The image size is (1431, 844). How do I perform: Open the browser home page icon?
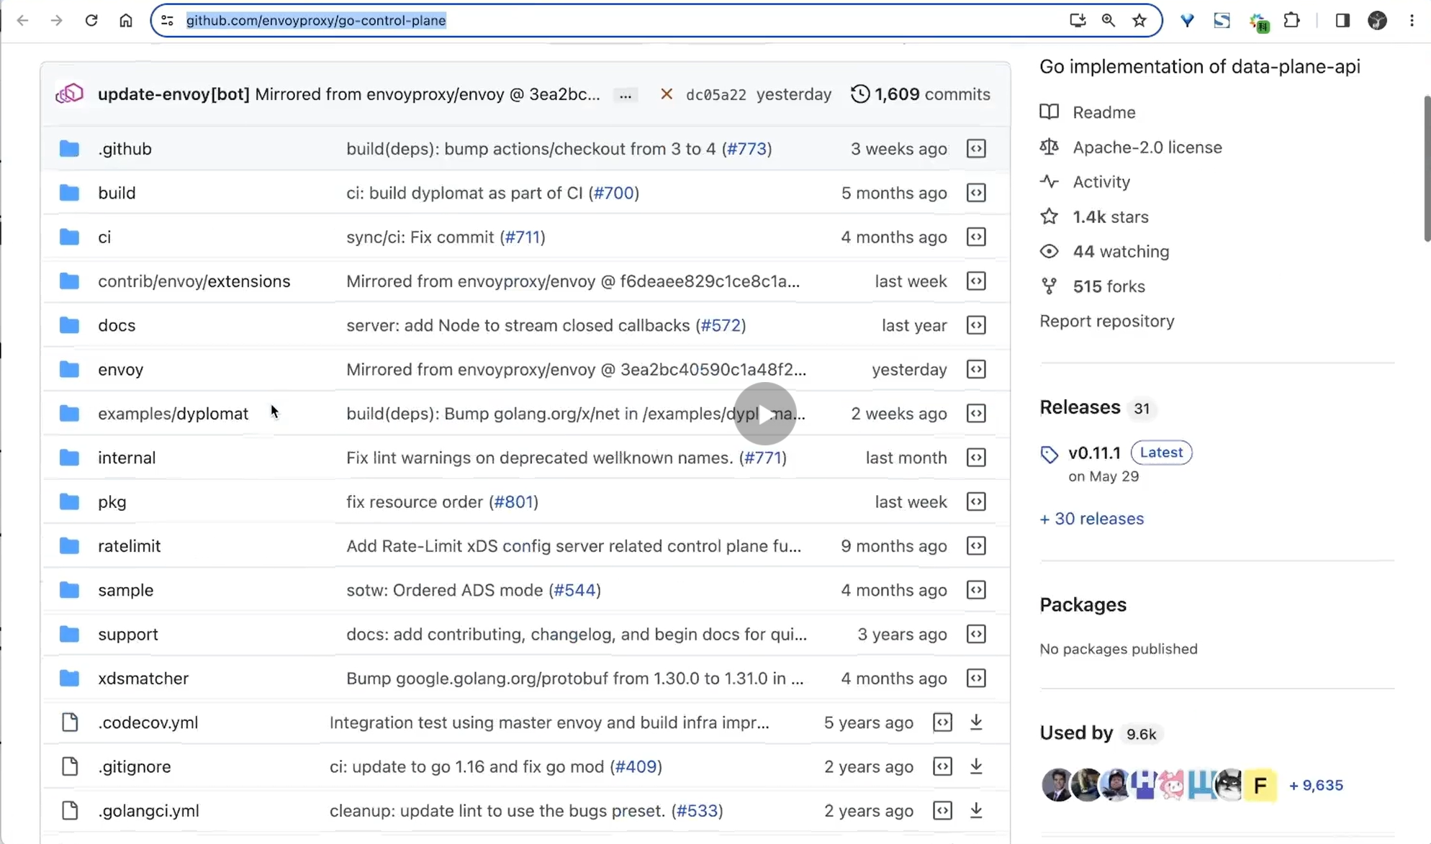[x=126, y=20]
